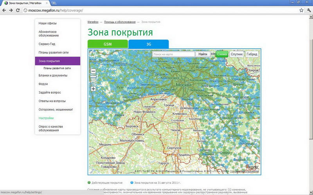Adjust the map zoom level slider handle

click(x=93, y=76)
